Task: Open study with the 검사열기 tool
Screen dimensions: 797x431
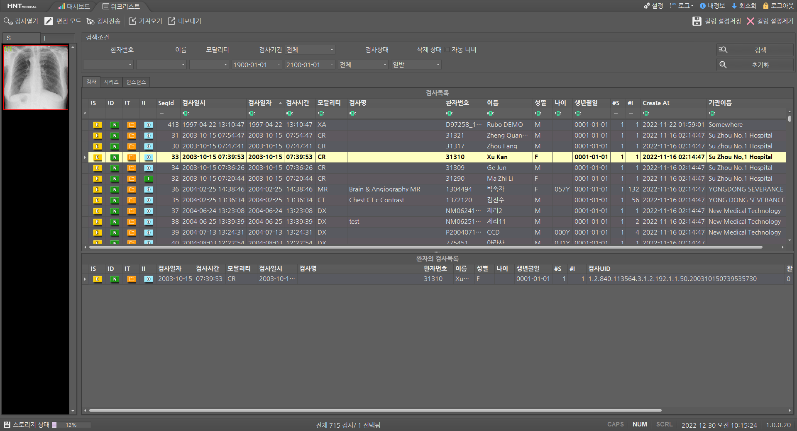Action: click(21, 21)
